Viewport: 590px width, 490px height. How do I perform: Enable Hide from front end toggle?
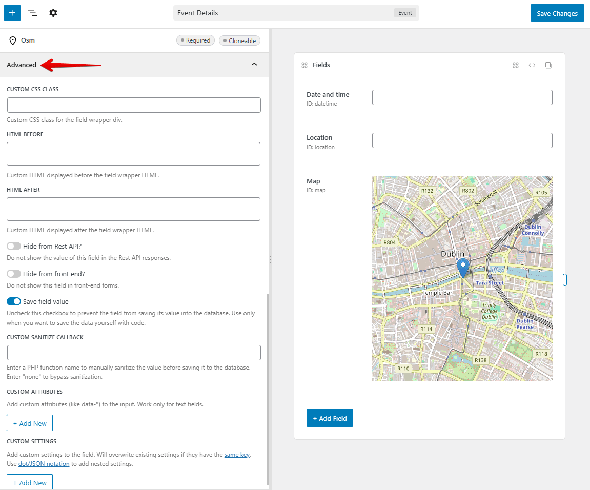[x=14, y=274]
